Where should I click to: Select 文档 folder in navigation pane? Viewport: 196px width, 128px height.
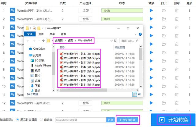pyautogui.click(x=36, y=80)
